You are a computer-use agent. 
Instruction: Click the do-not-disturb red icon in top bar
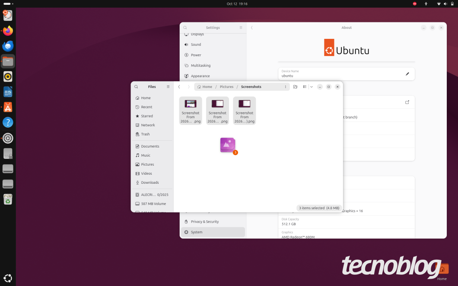click(414, 4)
